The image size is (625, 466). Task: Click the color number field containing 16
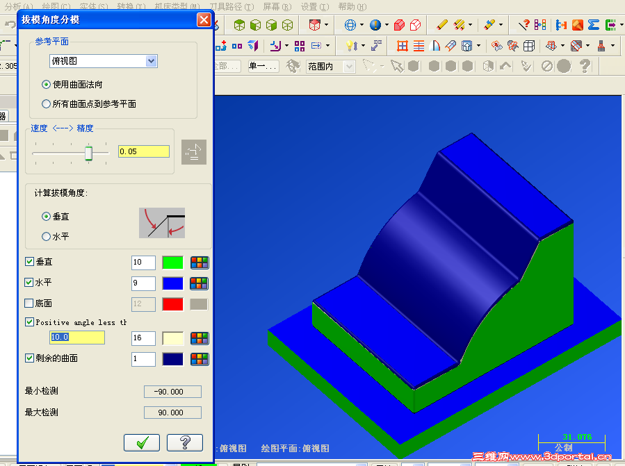click(143, 338)
